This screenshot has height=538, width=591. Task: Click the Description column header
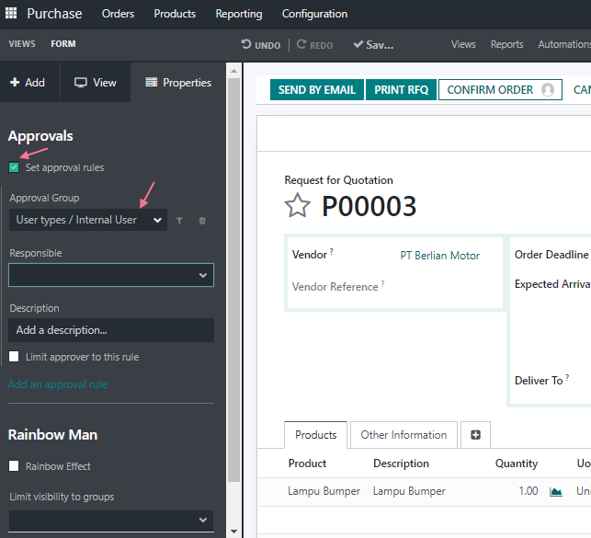click(401, 463)
